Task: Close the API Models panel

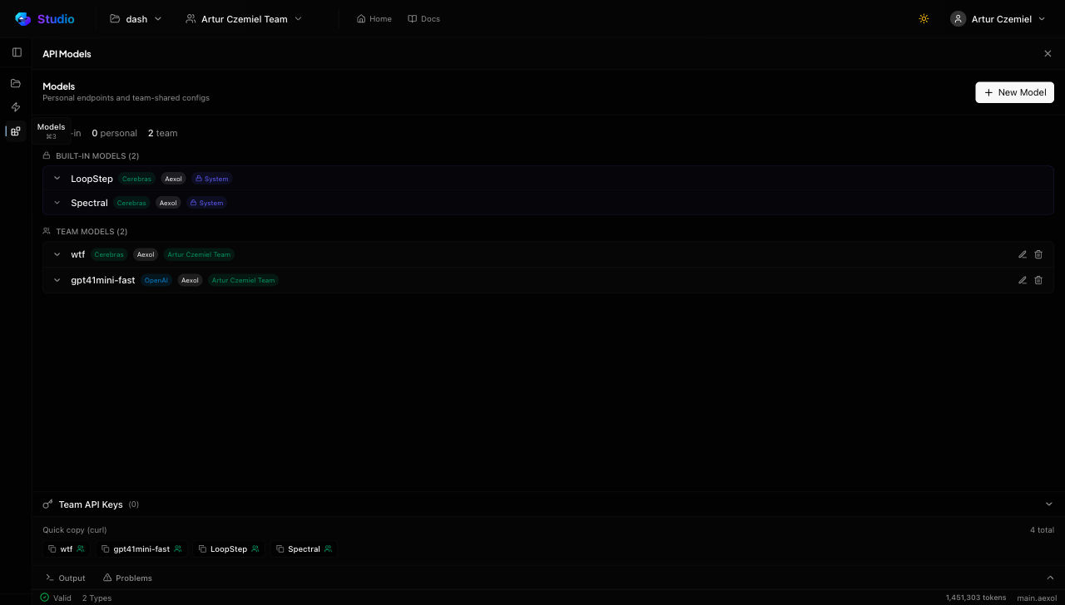Action: coord(1048,53)
